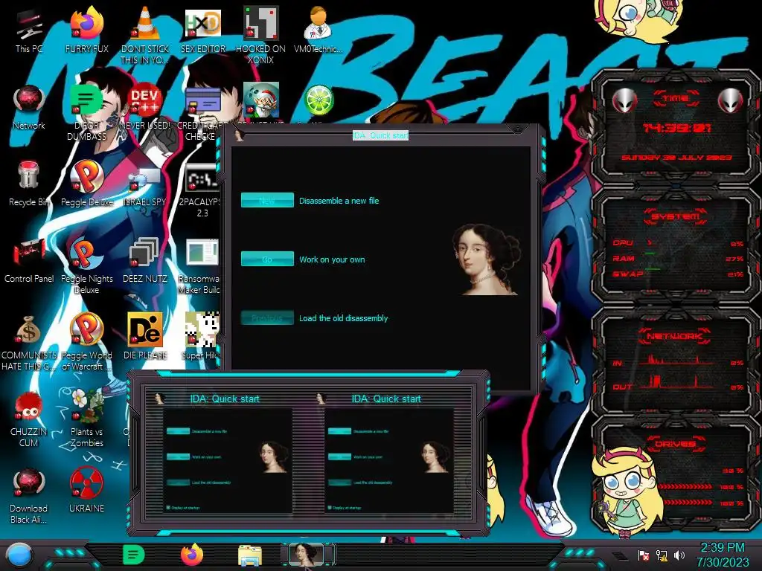Click the "Disassemble a new file" label

click(x=339, y=201)
